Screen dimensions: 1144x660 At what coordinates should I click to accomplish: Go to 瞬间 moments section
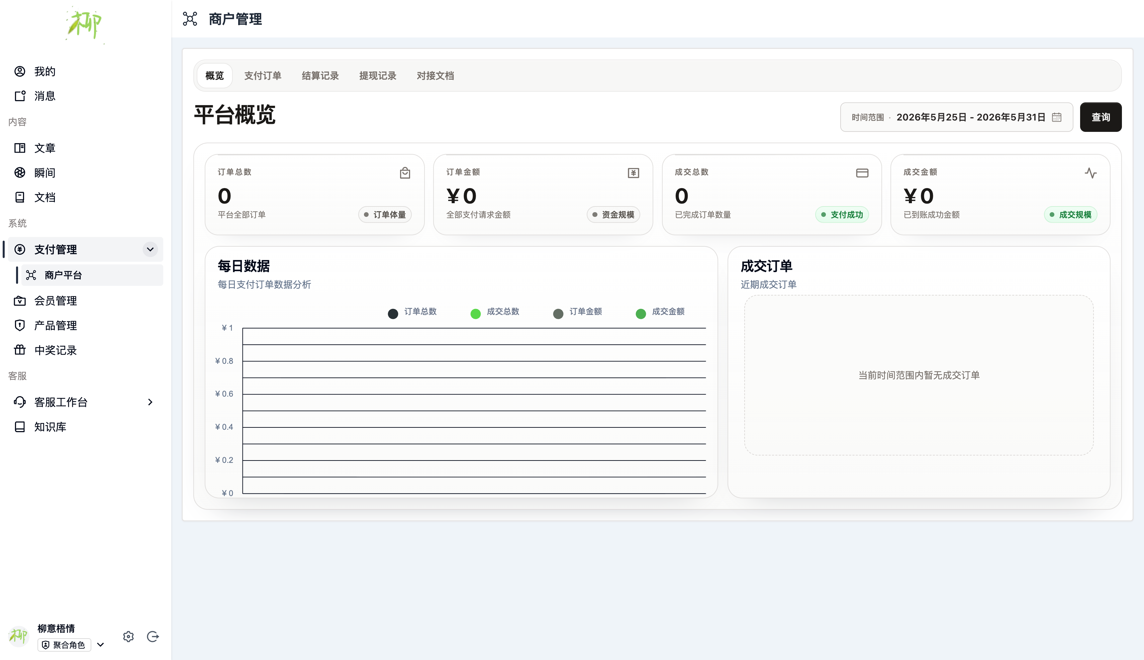pyautogui.click(x=86, y=172)
